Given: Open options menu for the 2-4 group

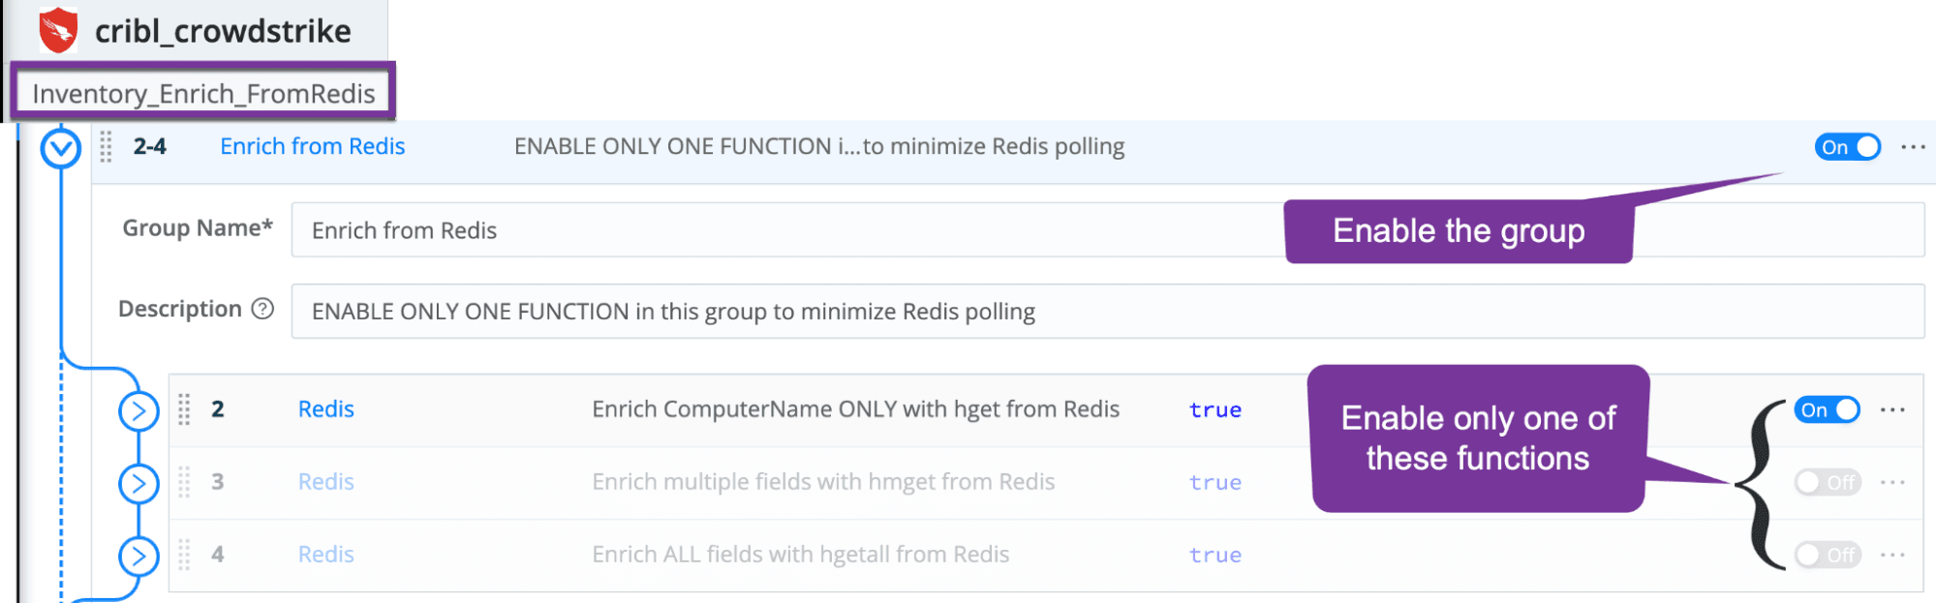Looking at the screenshot, I should click(1913, 147).
